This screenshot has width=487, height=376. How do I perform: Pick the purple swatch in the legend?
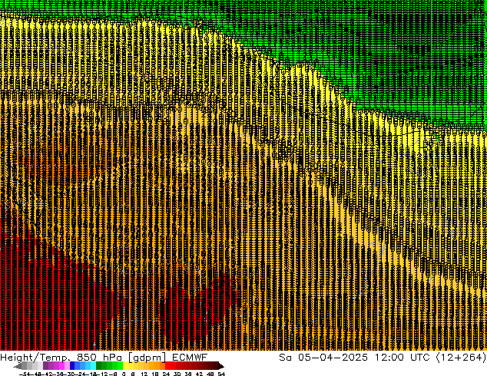(56, 366)
